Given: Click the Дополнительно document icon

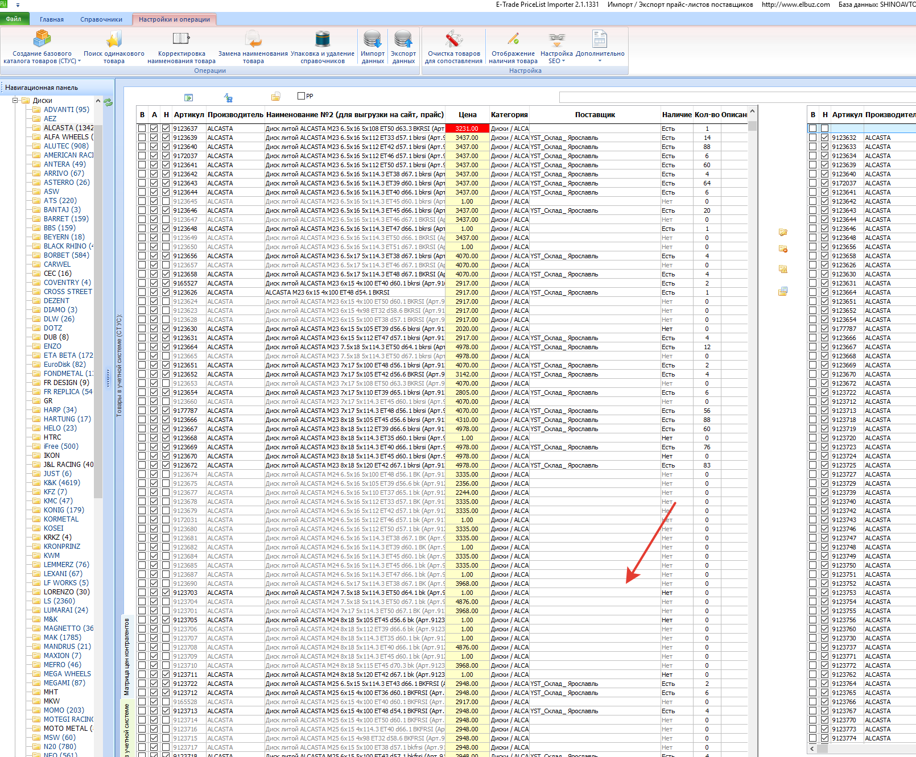Looking at the screenshot, I should tap(600, 39).
